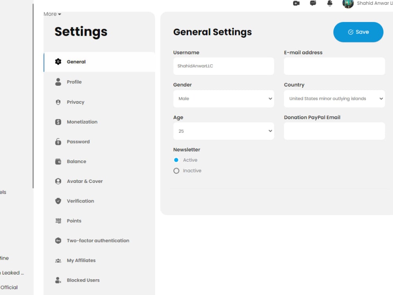Expand the More menu
This screenshot has height=295, width=393.
pyautogui.click(x=52, y=14)
